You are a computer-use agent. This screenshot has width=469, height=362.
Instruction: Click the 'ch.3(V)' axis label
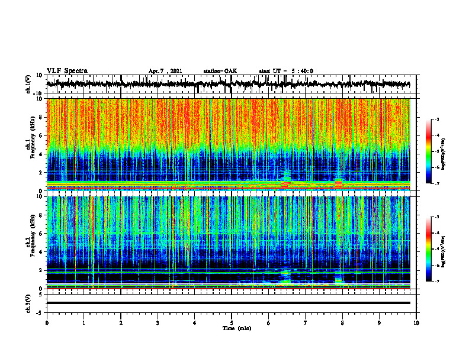pos(28,304)
